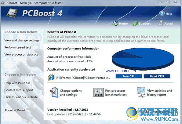This screenshot has height=124, width=182.
Task: Click the Free CPU legend swatch
Action: coord(129,76)
